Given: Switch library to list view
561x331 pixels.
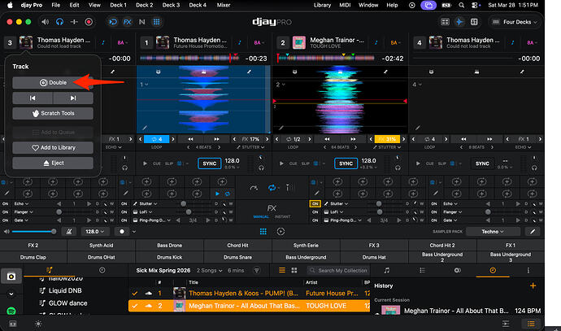Looking at the screenshot, I should click(x=282, y=271).
